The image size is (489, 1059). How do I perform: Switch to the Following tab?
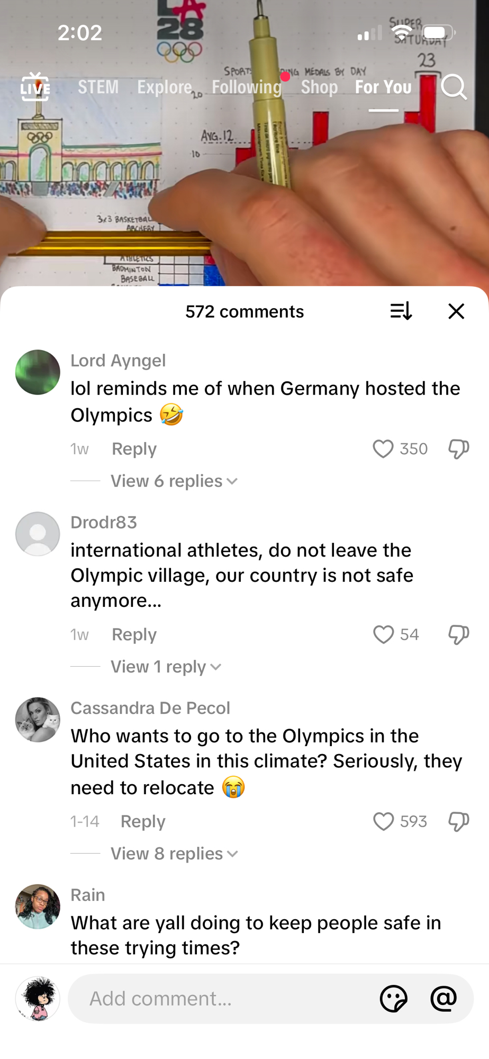point(247,87)
